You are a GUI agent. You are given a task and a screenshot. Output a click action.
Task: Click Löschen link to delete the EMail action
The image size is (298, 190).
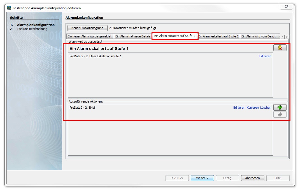[266, 108]
